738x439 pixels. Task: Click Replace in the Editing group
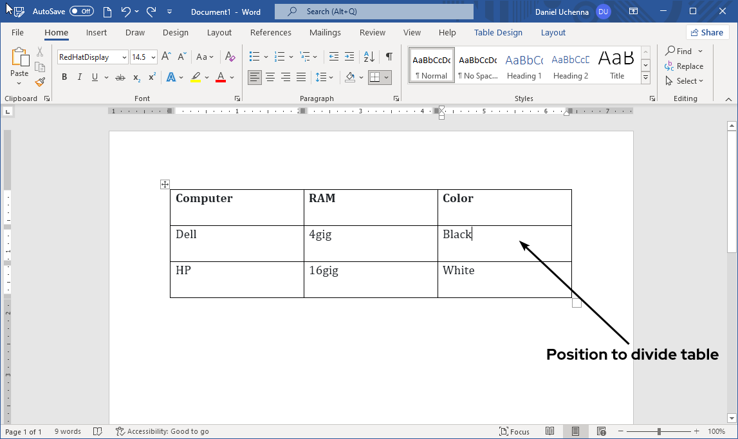[685, 66]
